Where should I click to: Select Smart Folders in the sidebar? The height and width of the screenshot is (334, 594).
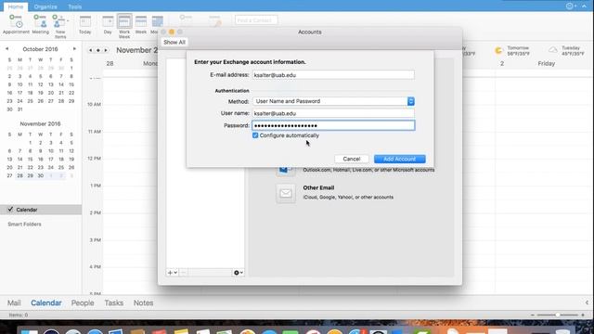[25, 225]
